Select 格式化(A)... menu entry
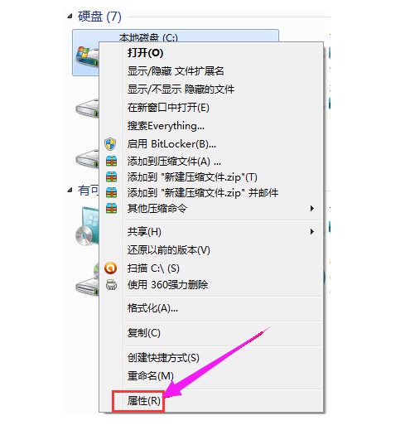 (x=152, y=308)
